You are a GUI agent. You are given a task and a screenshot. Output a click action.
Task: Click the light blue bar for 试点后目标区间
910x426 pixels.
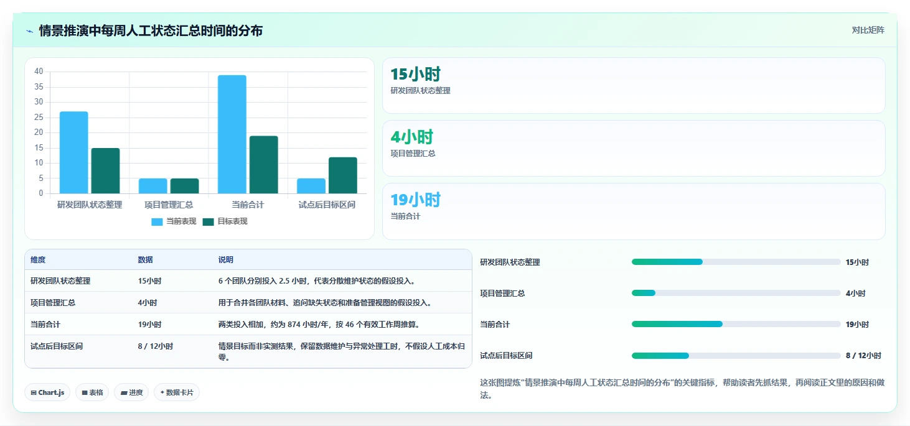pos(311,186)
